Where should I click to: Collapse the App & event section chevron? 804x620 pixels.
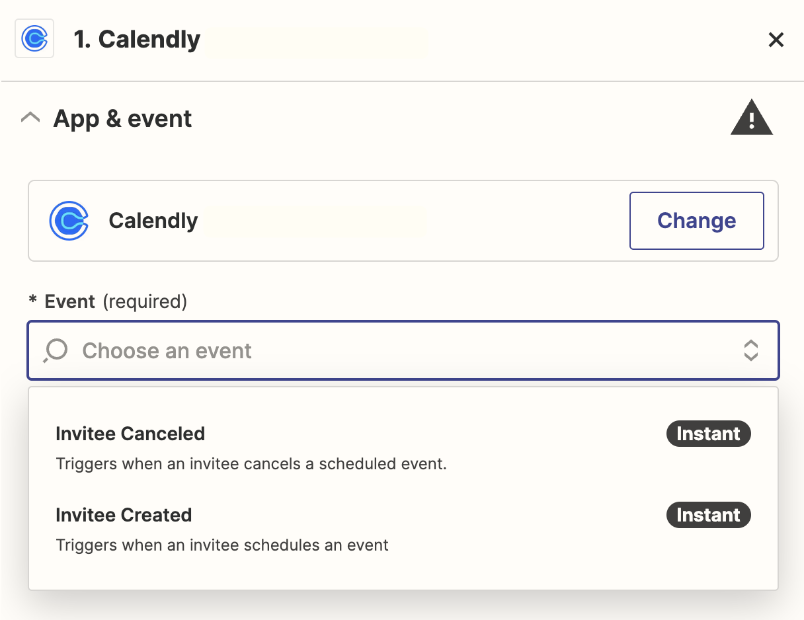pyautogui.click(x=30, y=119)
